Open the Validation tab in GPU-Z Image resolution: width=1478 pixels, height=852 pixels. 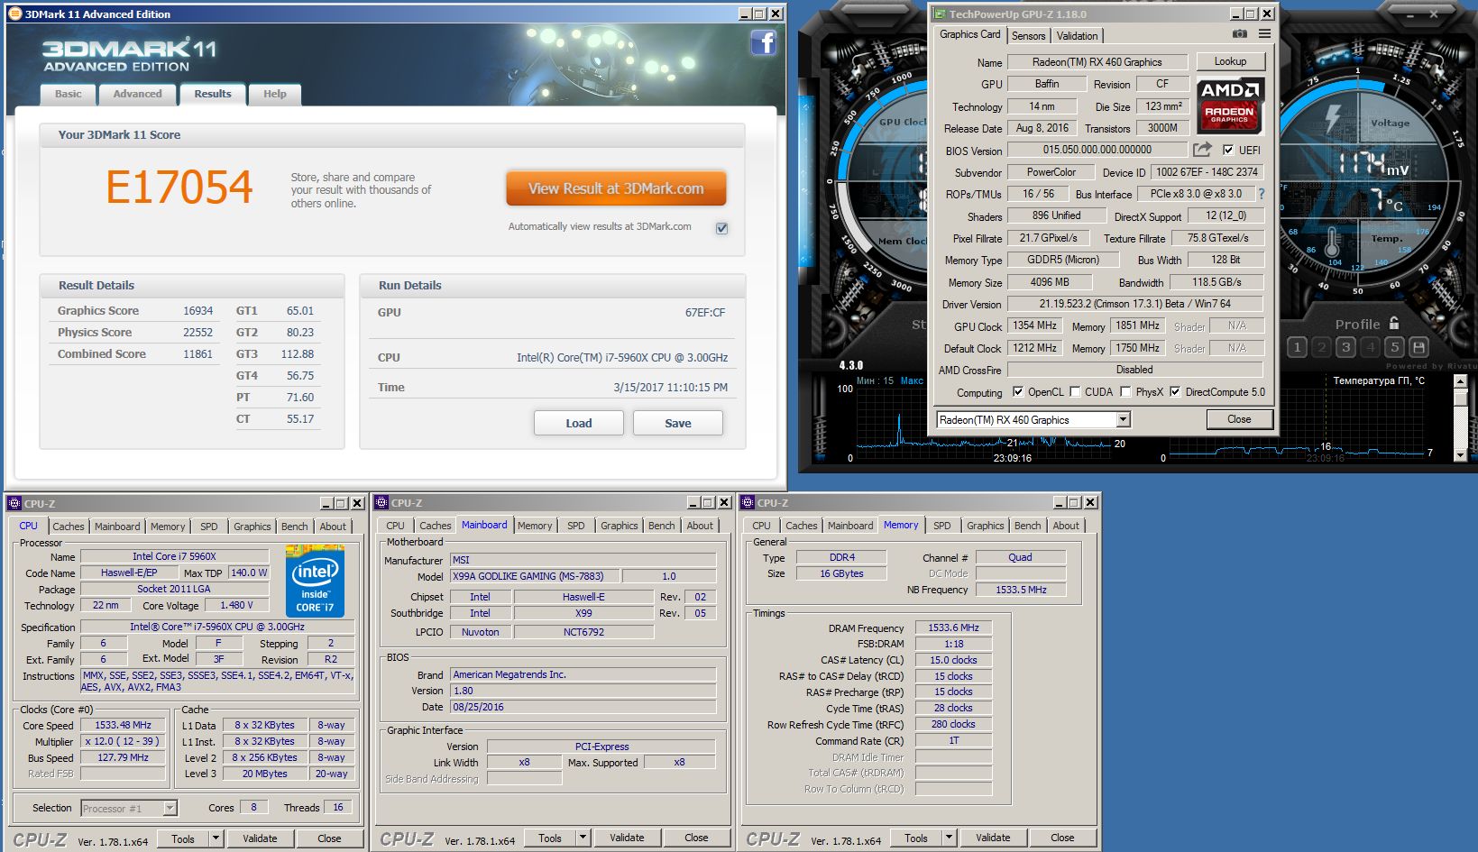(x=1077, y=36)
